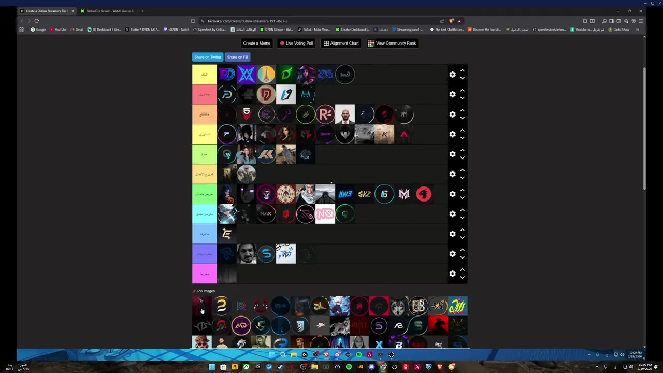Move the purple tier row down with its arrow
Viewport: 663px width, 373px height.
[462, 257]
